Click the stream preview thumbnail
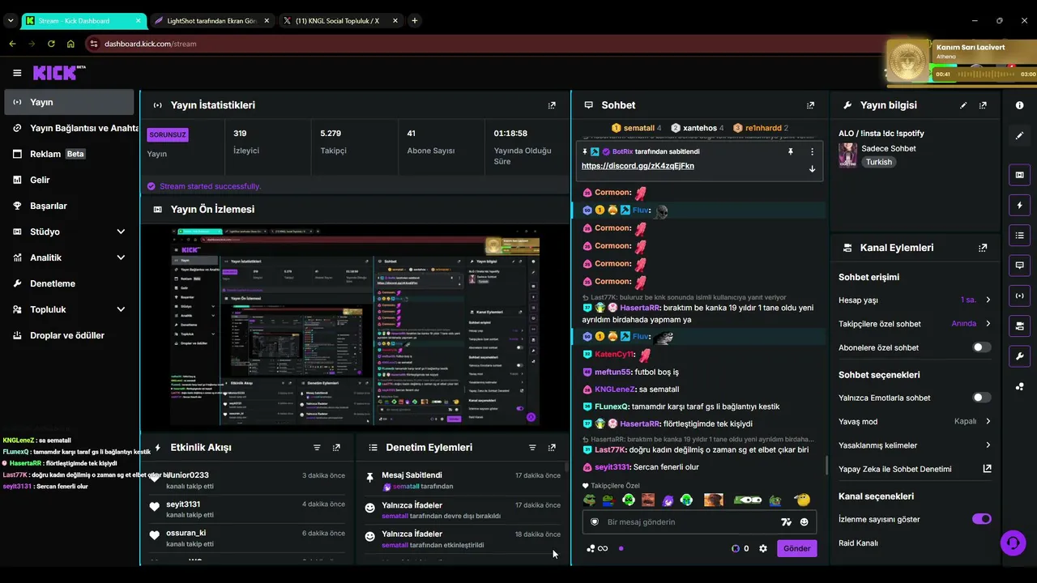The height and width of the screenshot is (583, 1037). pyautogui.click(x=355, y=326)
